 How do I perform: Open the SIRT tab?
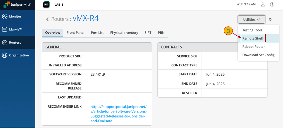tap(148, 33)
